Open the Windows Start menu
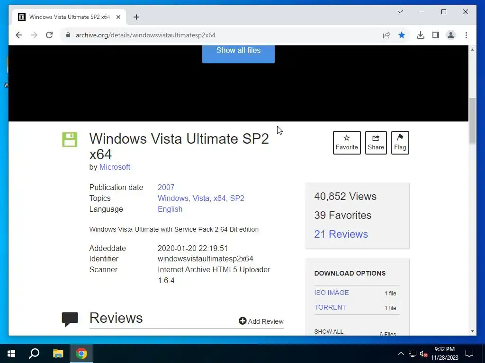The width and height of the screenshot is (485, 363). coord(11,354)
